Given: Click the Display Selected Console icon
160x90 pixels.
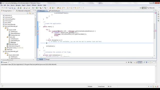Looking at the screenshot, I should point(146,62).
